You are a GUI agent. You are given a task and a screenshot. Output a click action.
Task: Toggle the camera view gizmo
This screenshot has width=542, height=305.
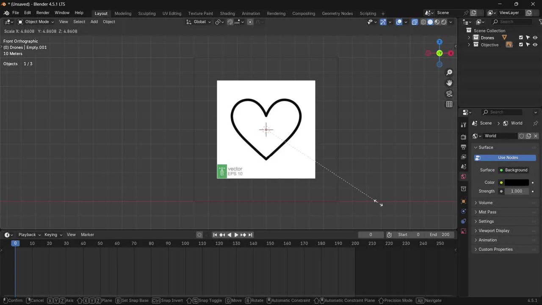pos(449,94)
